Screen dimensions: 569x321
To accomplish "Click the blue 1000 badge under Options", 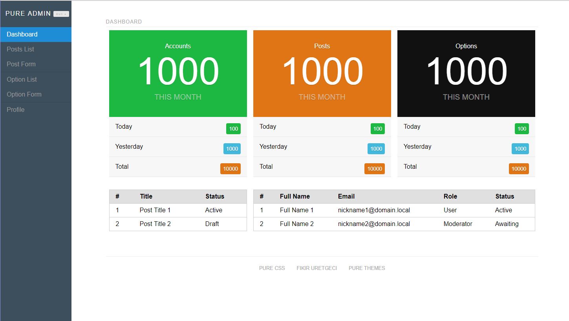I will pos(520,149).
